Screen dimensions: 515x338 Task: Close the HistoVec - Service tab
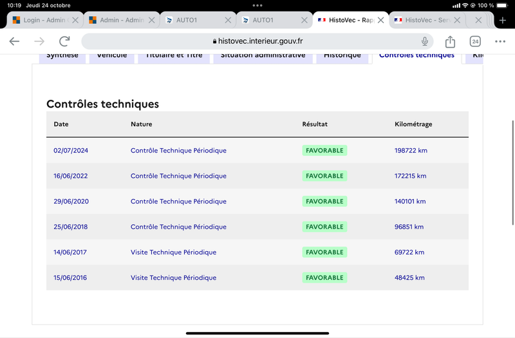pyautogui.click(x=457, y=21)
